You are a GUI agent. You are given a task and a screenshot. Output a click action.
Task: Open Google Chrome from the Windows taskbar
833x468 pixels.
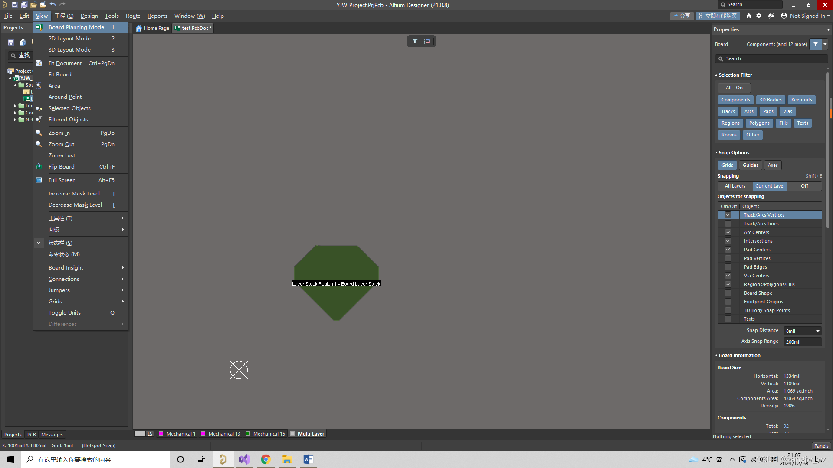[266, 459]
